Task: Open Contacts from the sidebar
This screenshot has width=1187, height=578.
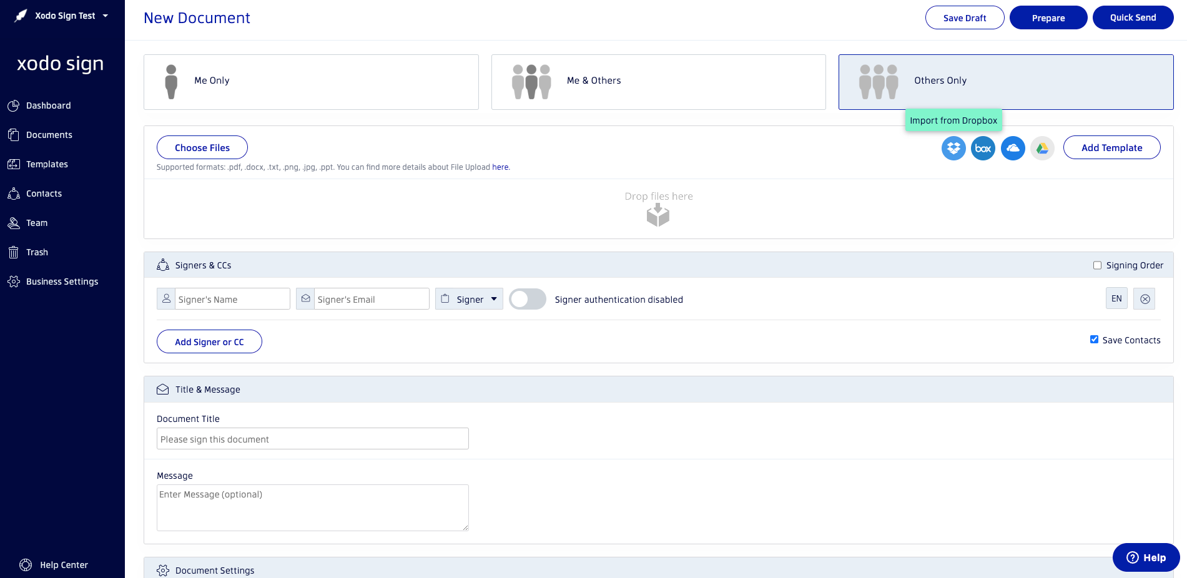Action: [x=44, y=193]
